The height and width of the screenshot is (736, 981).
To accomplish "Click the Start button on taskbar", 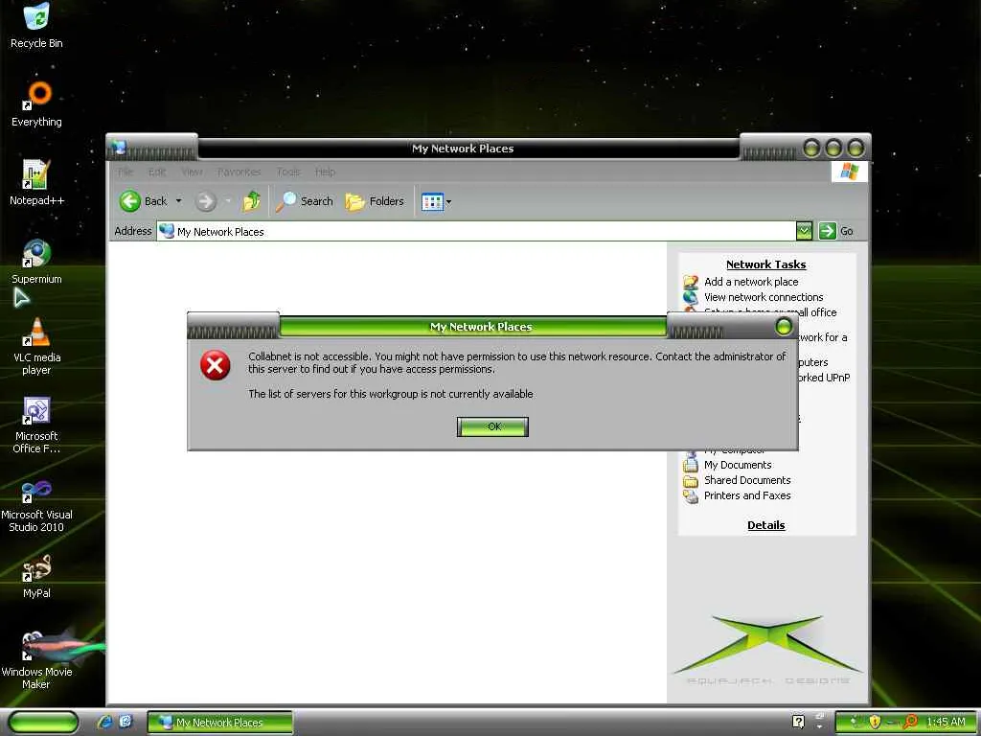I will click(44, 722).
